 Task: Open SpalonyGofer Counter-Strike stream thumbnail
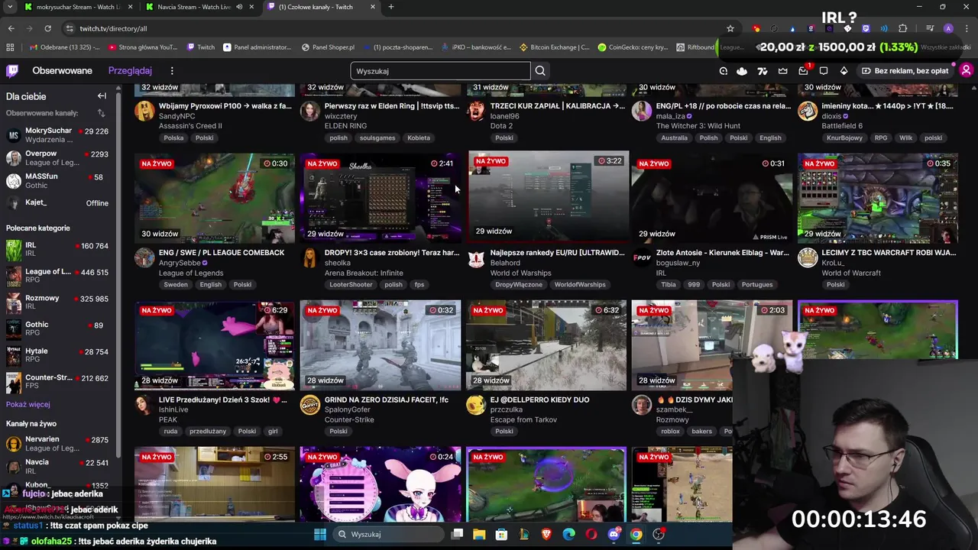pos(381,345)
